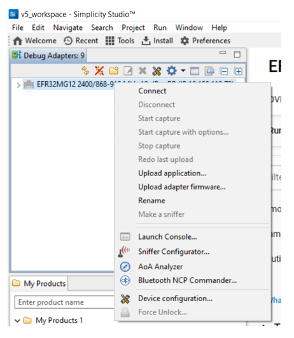This screenshot has height=338, width=294.
Task: Click the refresh debug adapters icon
Action: click(x=85, y=71)
